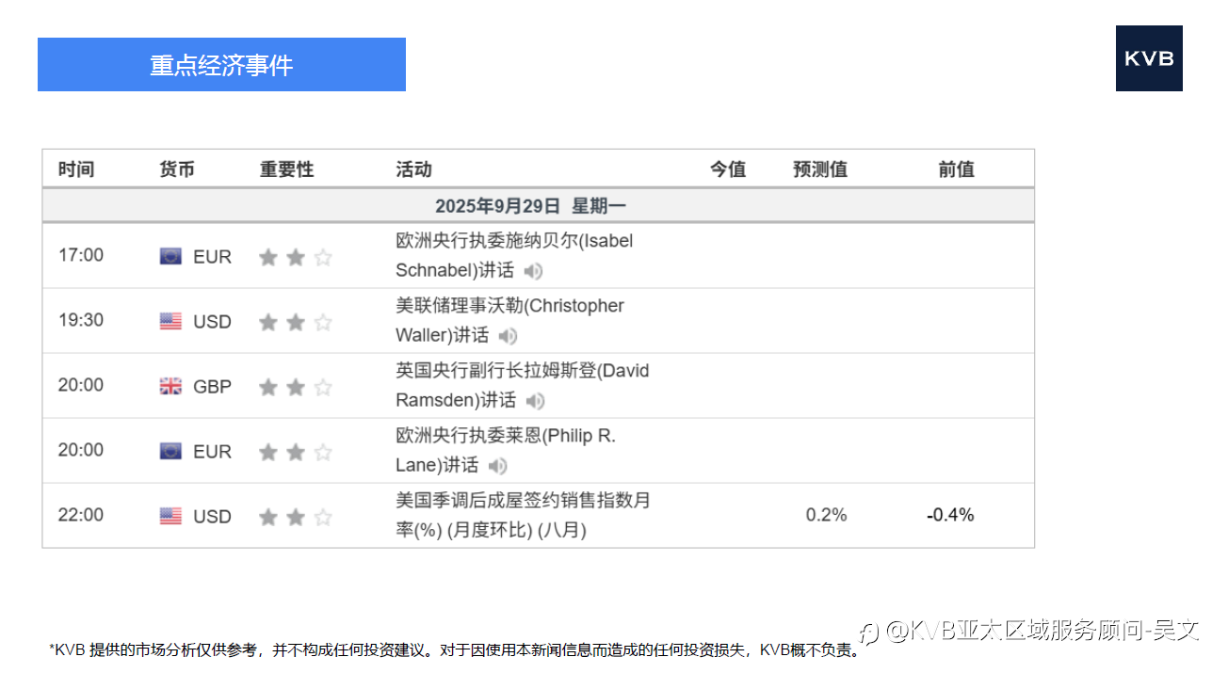Click the 2025年9月29日 星期一 date row
The width and height of the screenshot is (1212, 673).
tap(539, 205)
